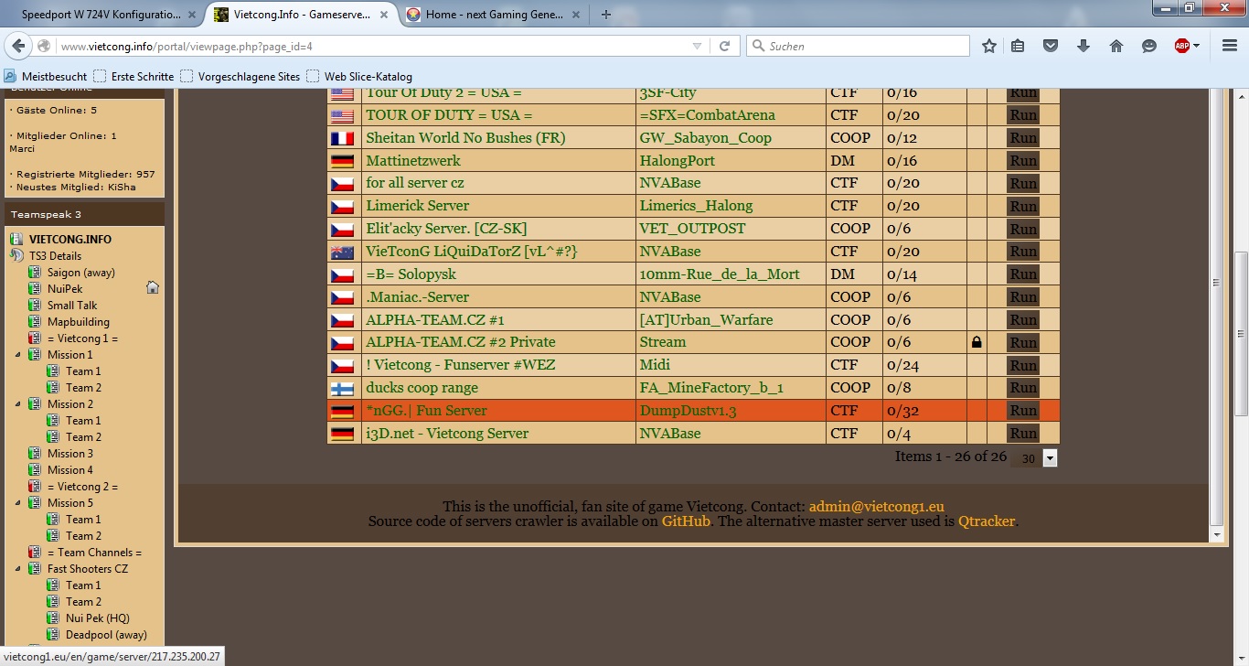This screenshot has height=666, width=1249.
Task: Click the channel icon next to Mapbuilding
Action: [35, 322]
